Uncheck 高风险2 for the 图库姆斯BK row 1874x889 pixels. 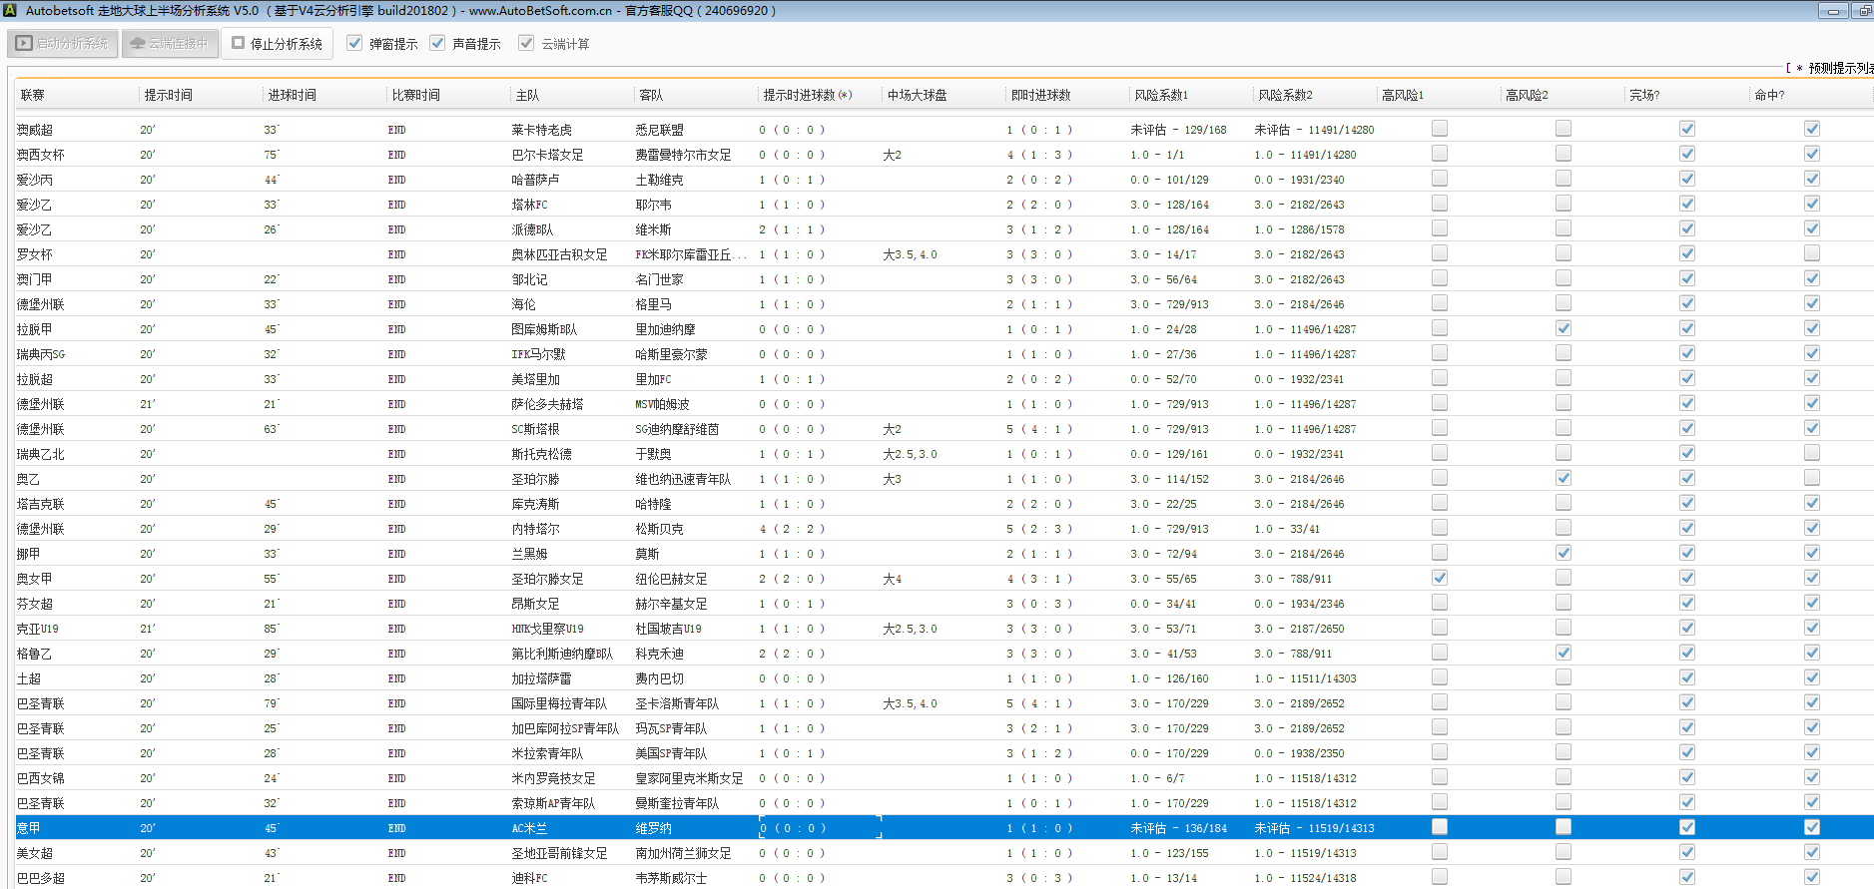click(1562, 328)
